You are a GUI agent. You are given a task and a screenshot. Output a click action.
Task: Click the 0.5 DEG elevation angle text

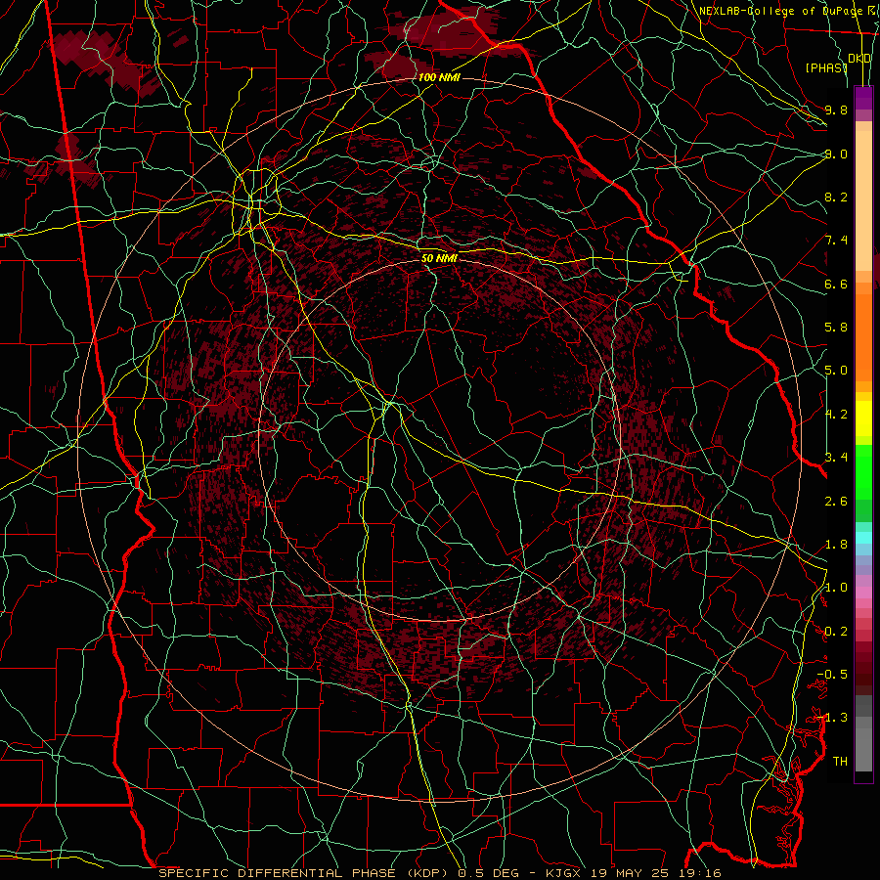click(x=488, y=873)
